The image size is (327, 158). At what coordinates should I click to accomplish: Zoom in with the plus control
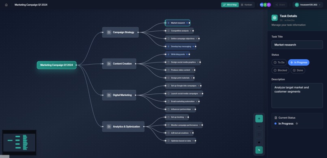(259, 119)
